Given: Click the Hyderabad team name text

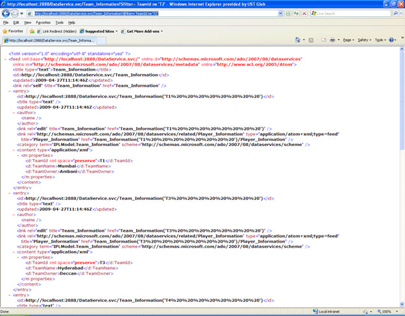Looking at the screenshot, I should tap(71, 268).
